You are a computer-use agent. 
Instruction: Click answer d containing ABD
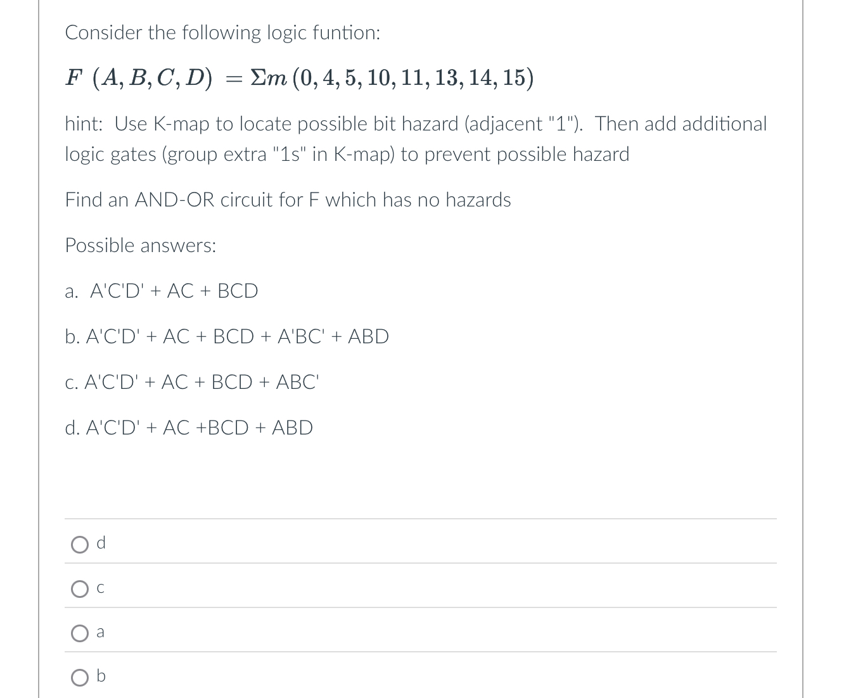(189, 428)
